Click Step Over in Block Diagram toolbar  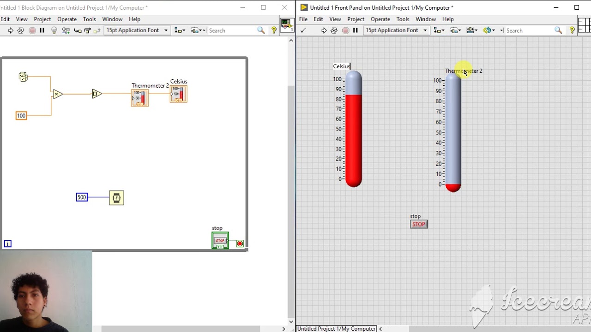pos(87,30)
